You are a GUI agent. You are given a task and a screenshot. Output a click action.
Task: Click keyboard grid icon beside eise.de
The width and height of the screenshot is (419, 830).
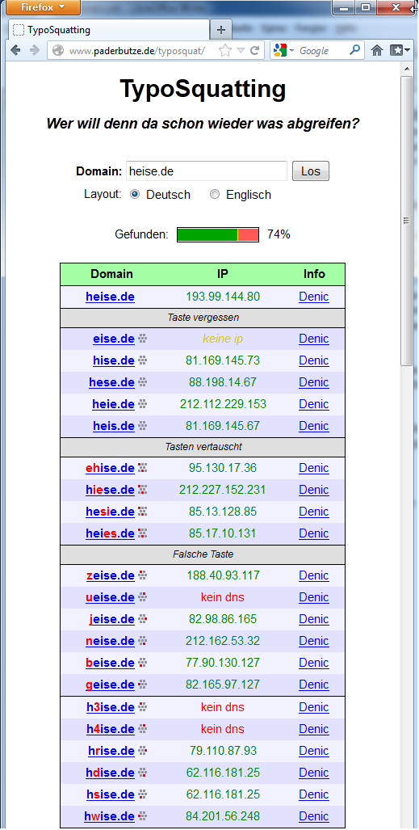(142, 339)
